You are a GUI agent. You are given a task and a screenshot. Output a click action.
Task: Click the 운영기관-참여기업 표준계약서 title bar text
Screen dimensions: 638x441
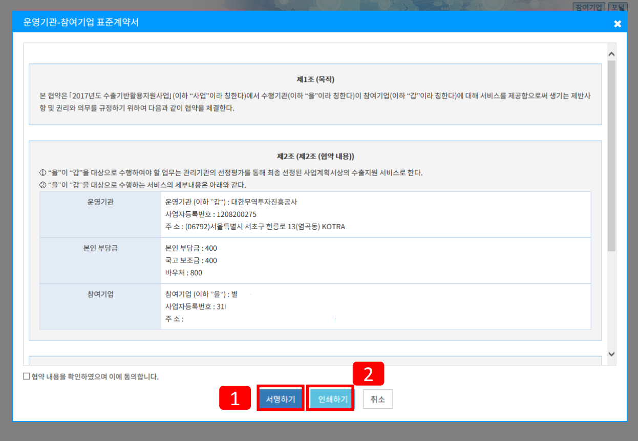[81, 23]
